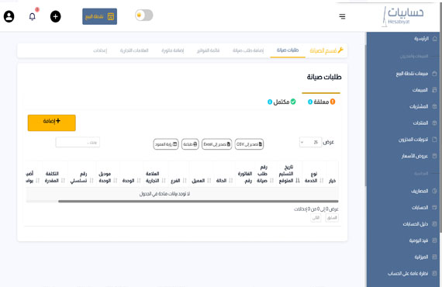The height and width of the screenshot is (287, 442).
Task: Click the file icon beside تحويلات المخزون
Action: (x=434, y=140)
